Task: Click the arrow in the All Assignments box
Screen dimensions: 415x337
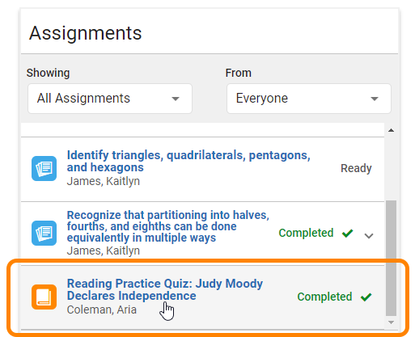Action: pyautogui.click(x=176, y=99)
